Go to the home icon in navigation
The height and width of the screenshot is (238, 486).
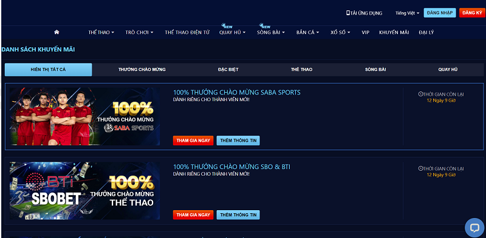pyautogui.click(x=56, y=32)
